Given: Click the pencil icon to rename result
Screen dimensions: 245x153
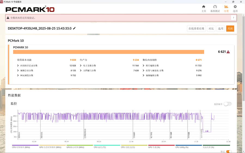Looking at the screenshot, I should click(74, 28).
